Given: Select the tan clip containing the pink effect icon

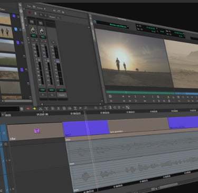Looking at the screenshot, I should 35,131.
